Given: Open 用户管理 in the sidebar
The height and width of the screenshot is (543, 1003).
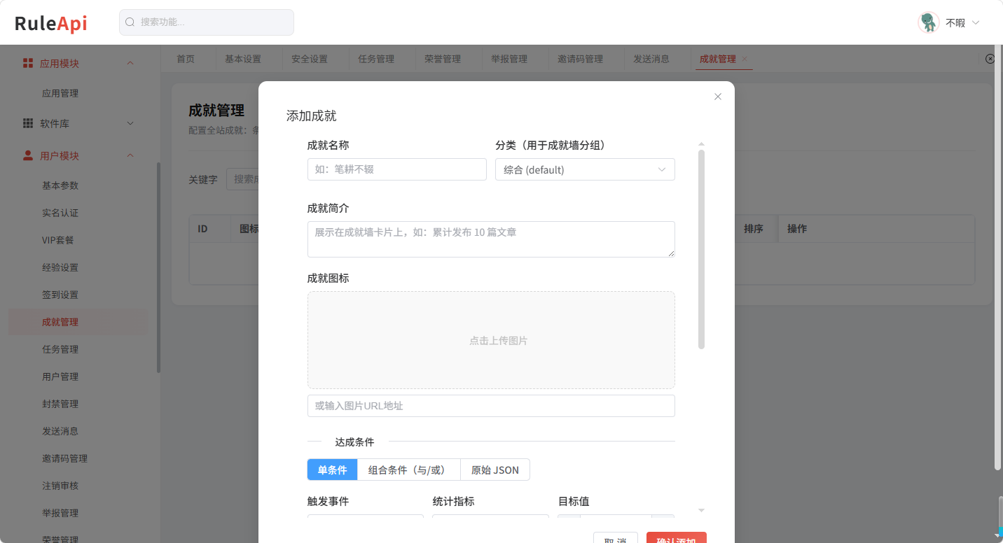Looking at the screenshot, I should [x=60, y=376].
